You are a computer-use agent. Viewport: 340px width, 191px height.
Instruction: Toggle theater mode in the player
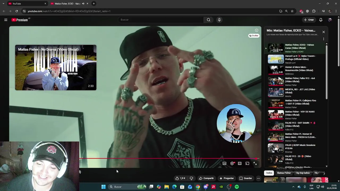[x=240, y=163]
